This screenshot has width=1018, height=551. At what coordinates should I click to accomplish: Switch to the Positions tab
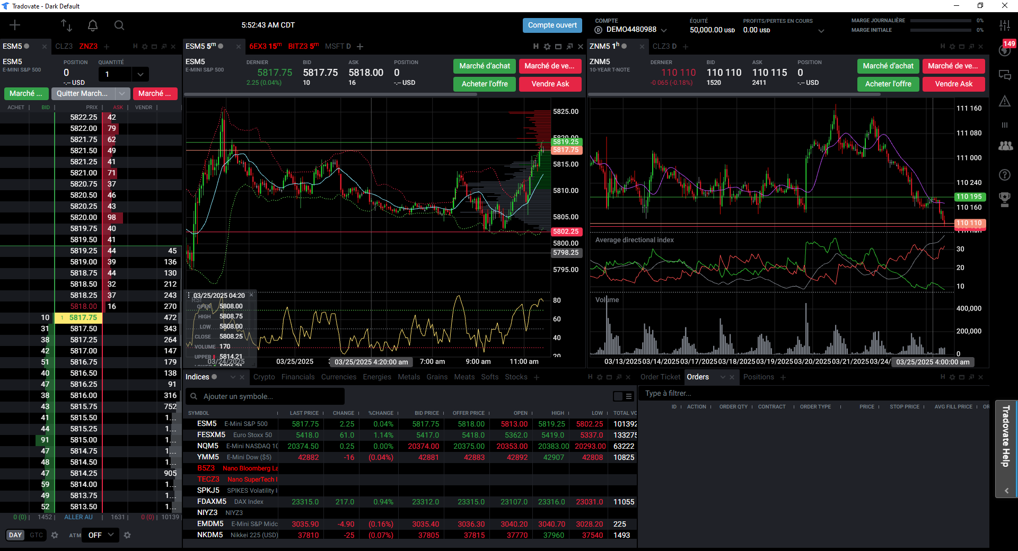758,377
